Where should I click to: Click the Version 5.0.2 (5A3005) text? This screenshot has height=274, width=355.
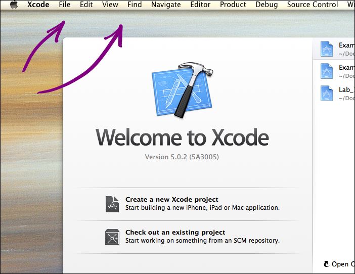[x=182, y=157]
